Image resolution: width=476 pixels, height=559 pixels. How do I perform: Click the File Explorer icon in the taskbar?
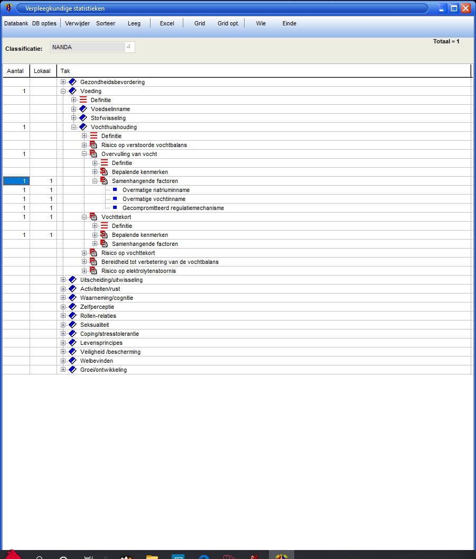[152, 556]
